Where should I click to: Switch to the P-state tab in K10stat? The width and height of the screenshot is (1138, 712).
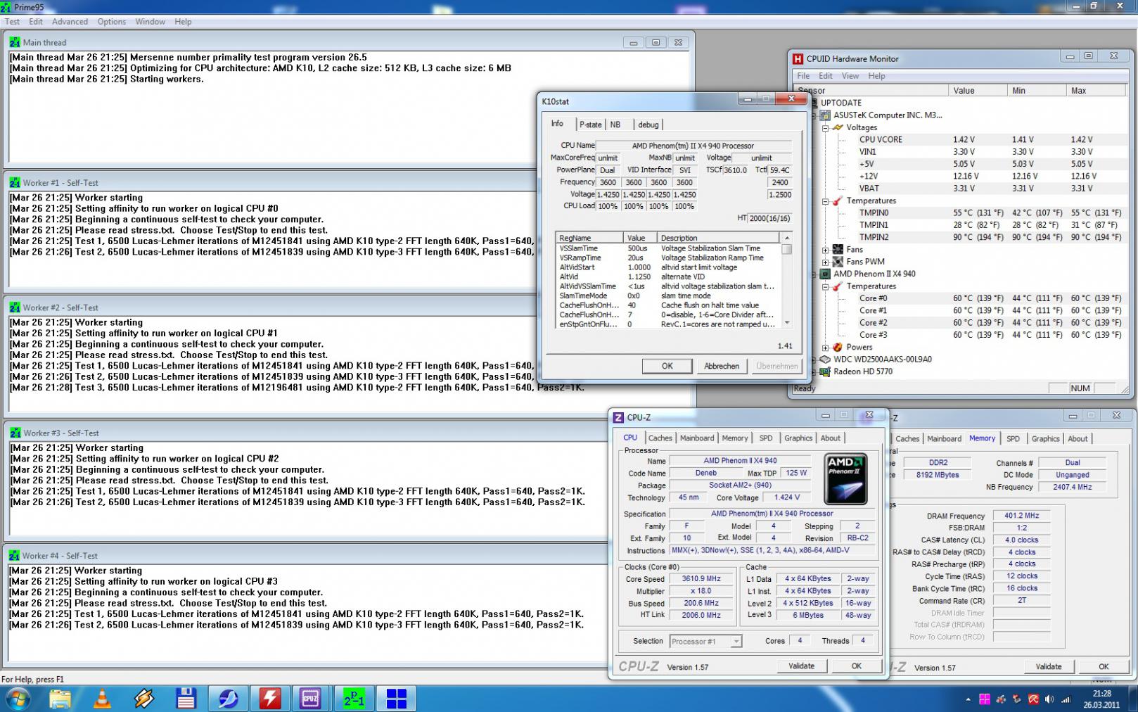[591, 125]
